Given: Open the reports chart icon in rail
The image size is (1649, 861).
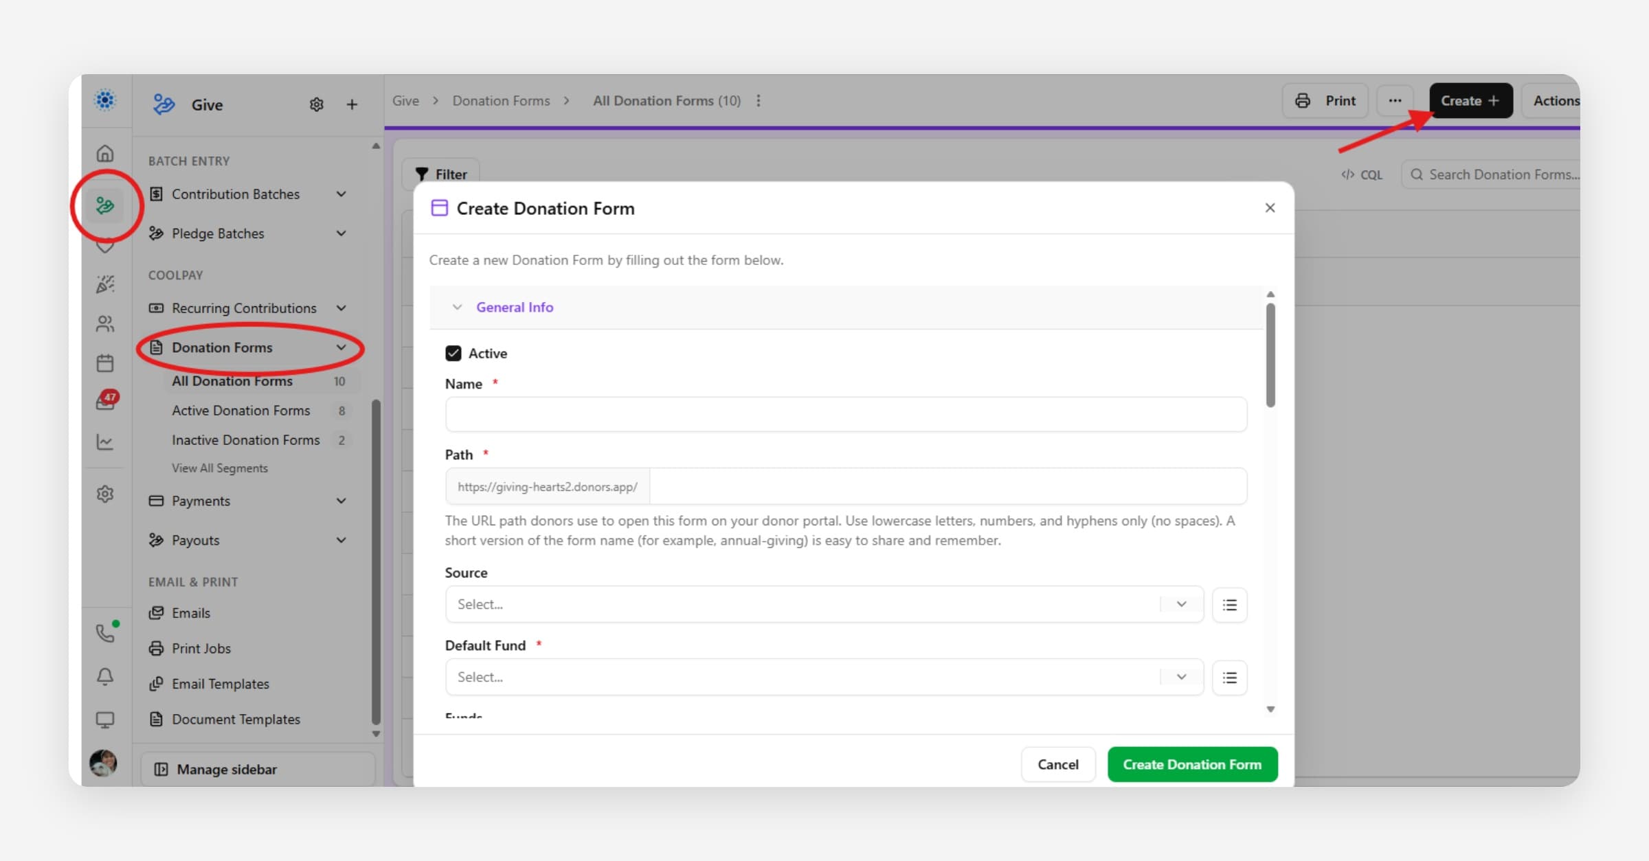Looking at the screenshot, I should point(105,441).
